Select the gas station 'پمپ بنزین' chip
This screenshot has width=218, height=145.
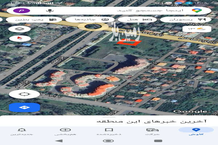click(34, 20)
